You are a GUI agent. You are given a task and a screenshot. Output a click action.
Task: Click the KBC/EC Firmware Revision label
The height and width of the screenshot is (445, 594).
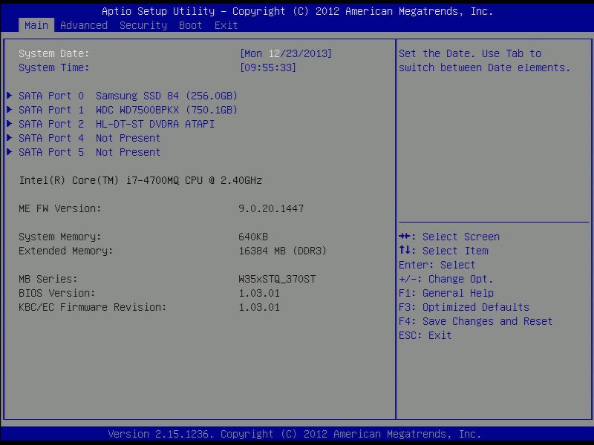pyautogui.click(x=92, y=307)
